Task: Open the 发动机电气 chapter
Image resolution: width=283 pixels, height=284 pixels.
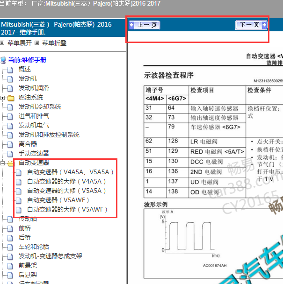Action: [x=34, y=125]
